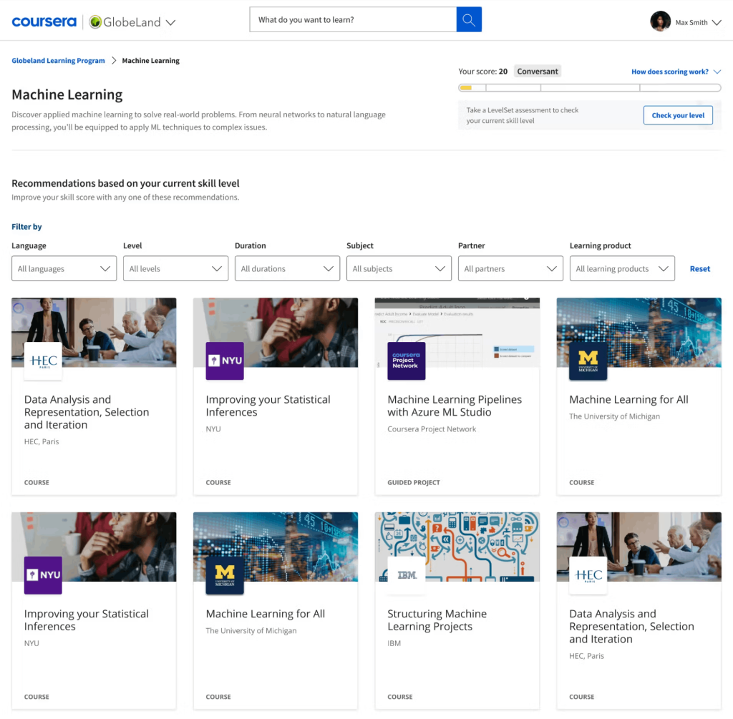Click the IBM card illustrated thumbnail
The image size is (733, 719).
[x=457, y=547]
